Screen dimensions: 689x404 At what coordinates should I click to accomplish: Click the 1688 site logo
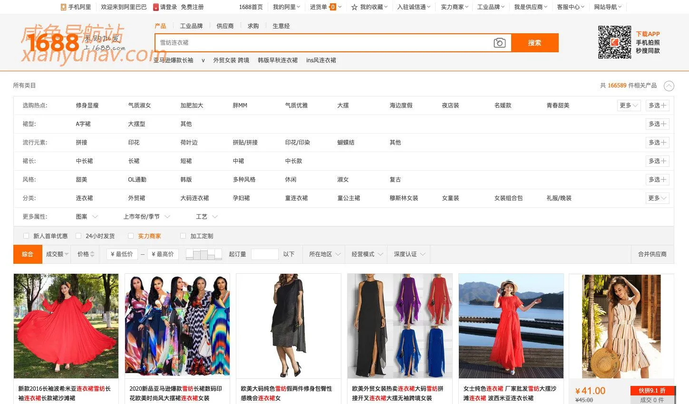point(54,43)
